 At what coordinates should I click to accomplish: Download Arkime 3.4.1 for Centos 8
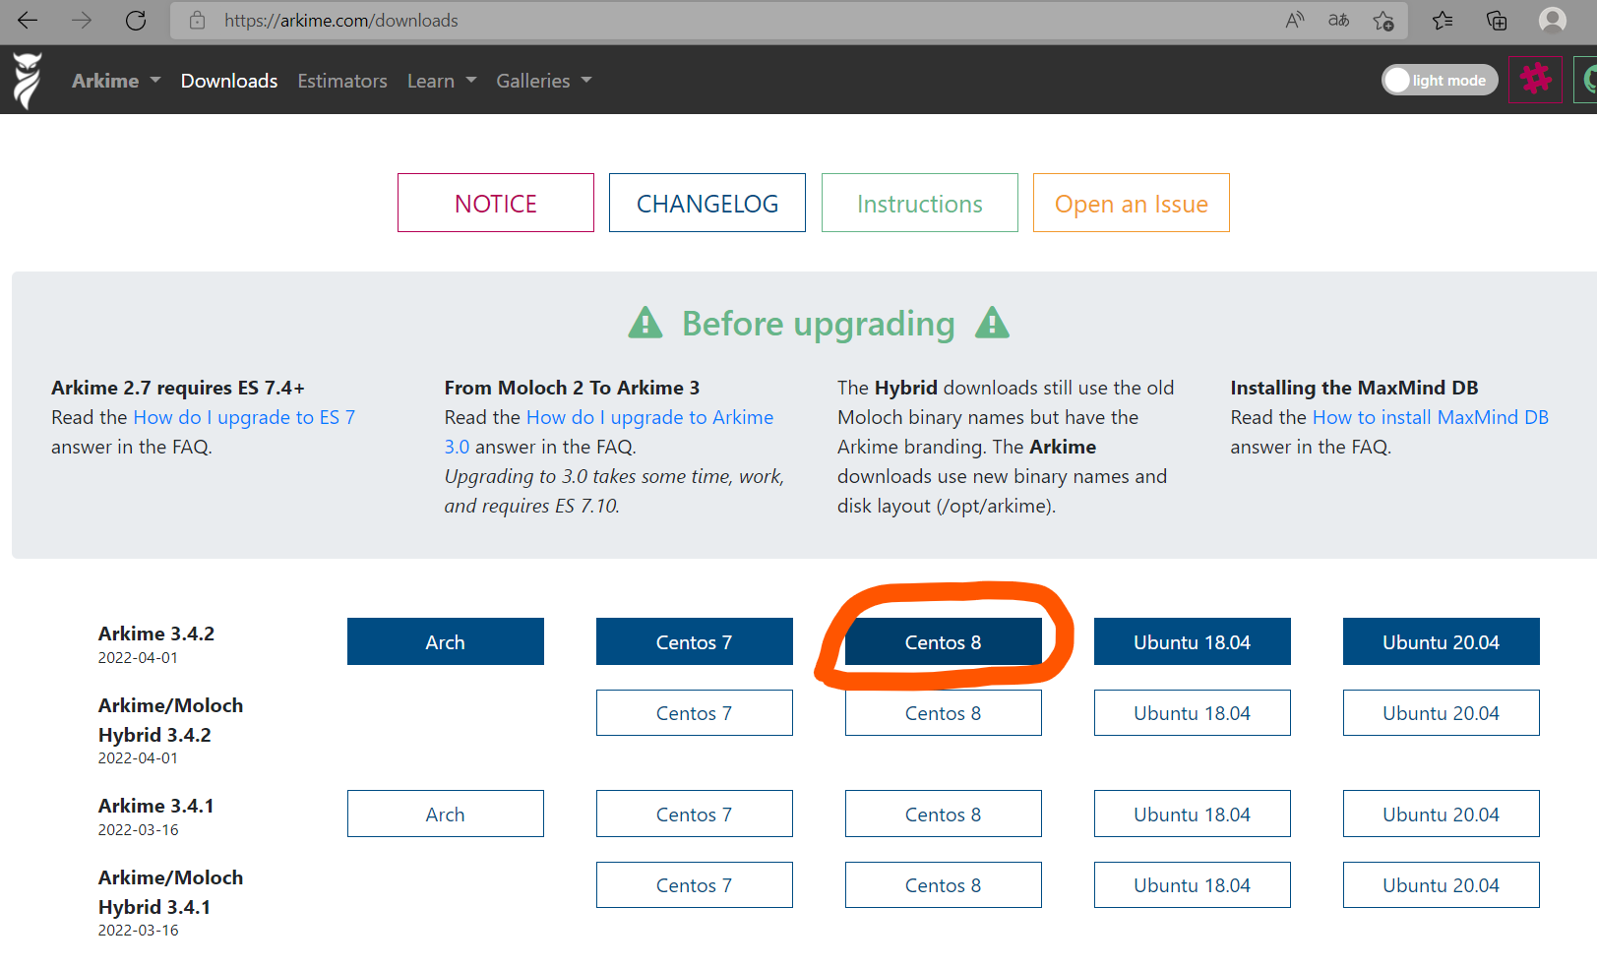coord(944,814)
